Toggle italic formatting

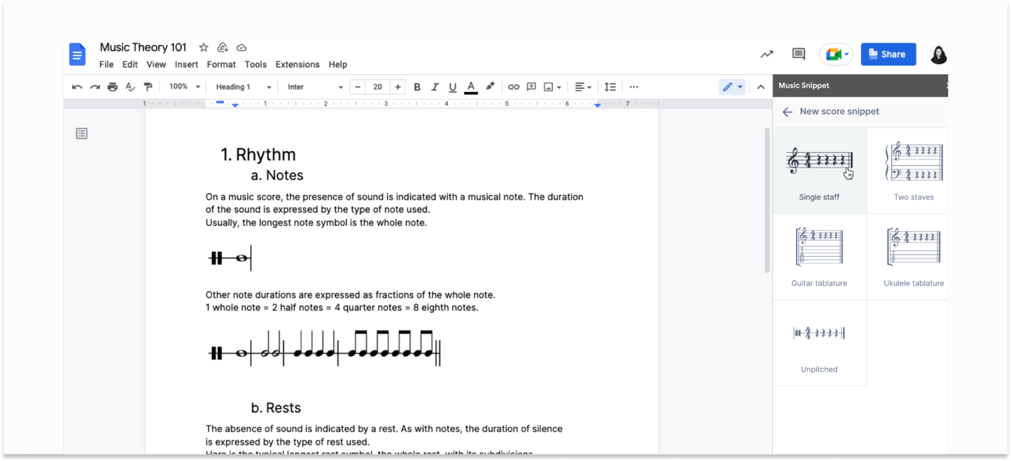435,87
